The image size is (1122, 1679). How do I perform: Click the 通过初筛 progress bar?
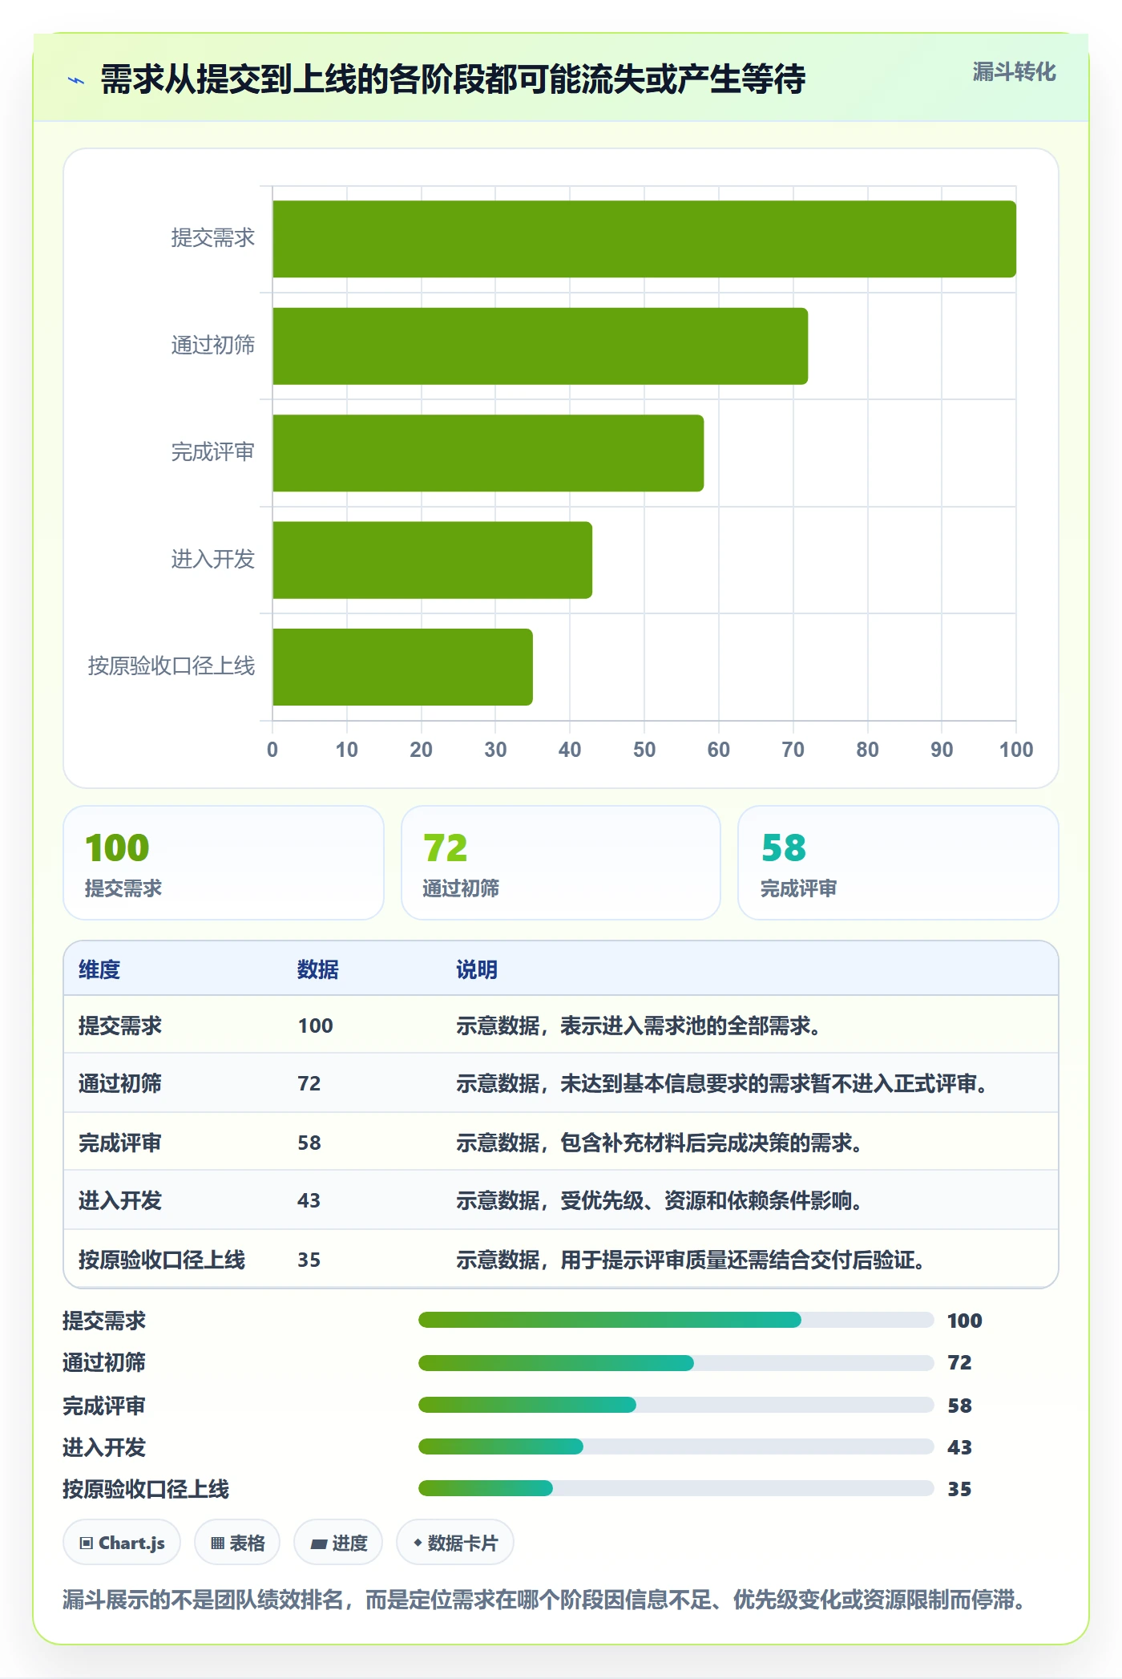[676, 1362]
